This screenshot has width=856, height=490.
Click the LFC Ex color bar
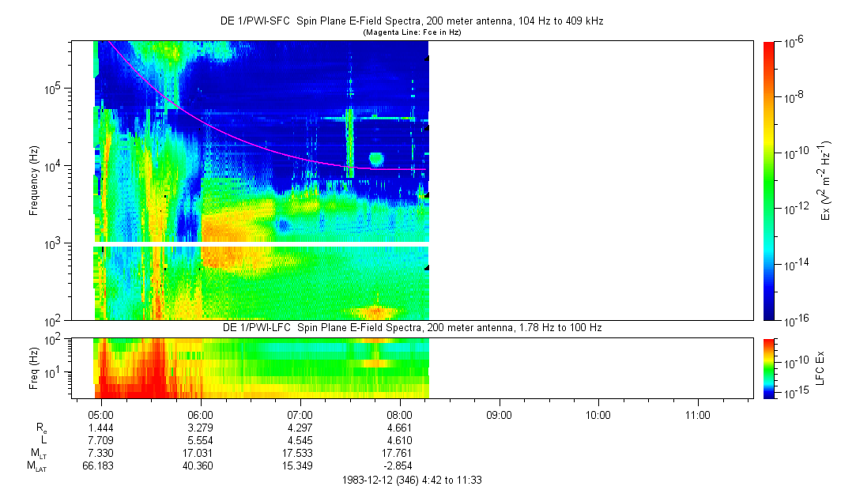click(x=769, y=367)
